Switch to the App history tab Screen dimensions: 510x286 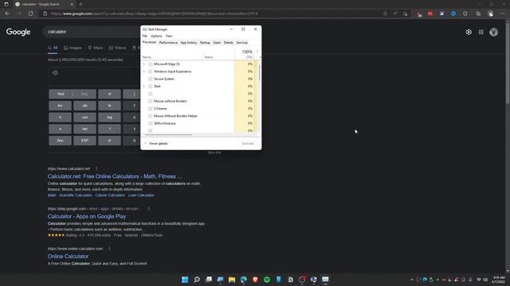pos(189,42)
